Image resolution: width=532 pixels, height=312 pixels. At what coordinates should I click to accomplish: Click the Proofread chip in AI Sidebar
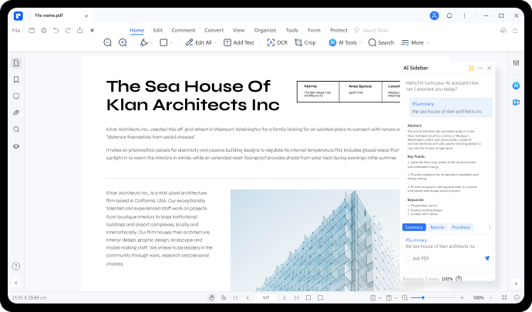point(461,227)
